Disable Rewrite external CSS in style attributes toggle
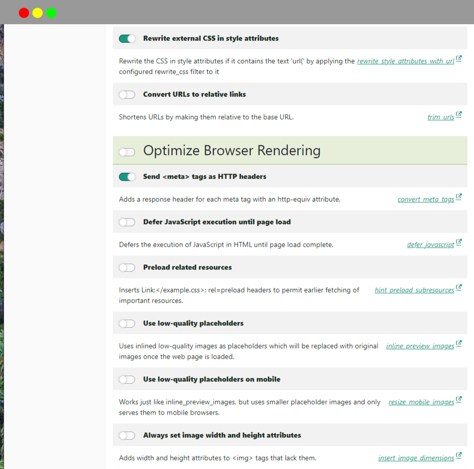The height and width of the screenshot is (469, 474). [x=127, y=39]
